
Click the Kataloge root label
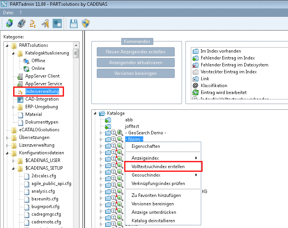click(x=116, y=113)
